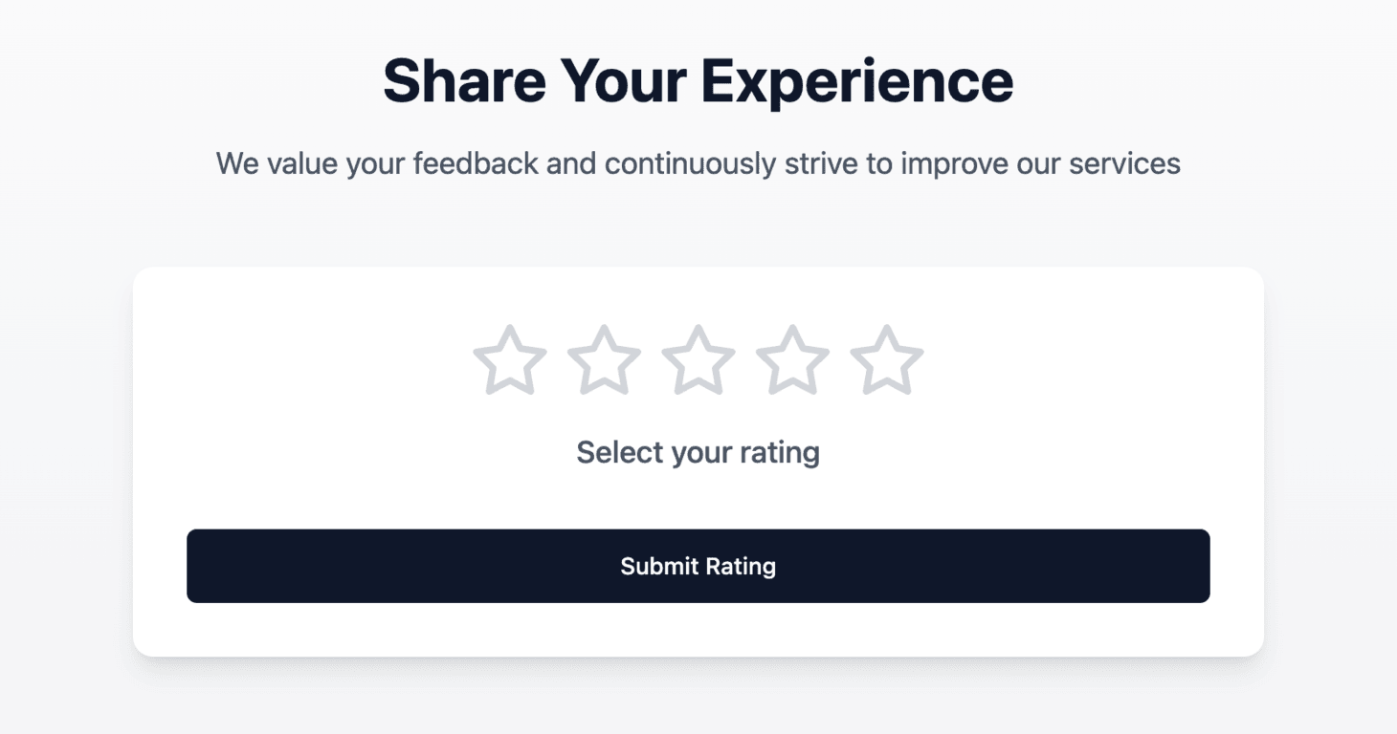Click the dark Submit Rating bar
The height and width of the screenshot is (734, 1397).
coord(698,566)
